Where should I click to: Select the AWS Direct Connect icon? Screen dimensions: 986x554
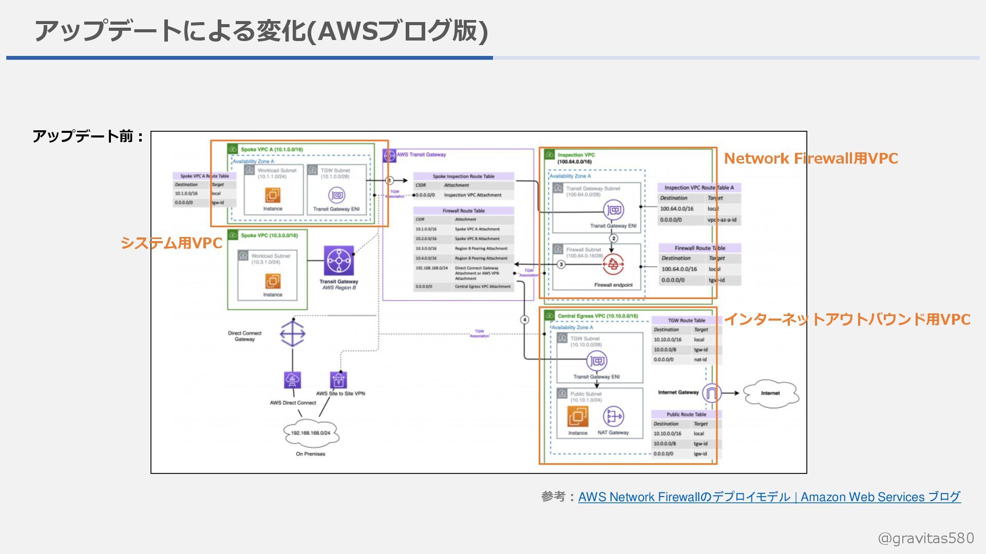[x=293, y=380]
